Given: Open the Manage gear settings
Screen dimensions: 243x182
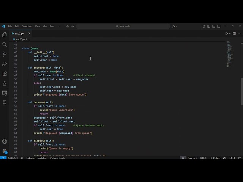Looking at the screenshot, I should (5, 151).
